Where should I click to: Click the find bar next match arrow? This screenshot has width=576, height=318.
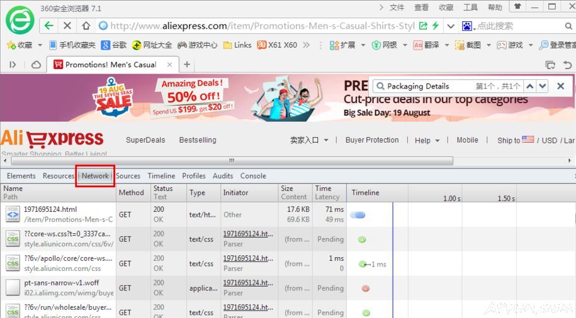(542, 86)
